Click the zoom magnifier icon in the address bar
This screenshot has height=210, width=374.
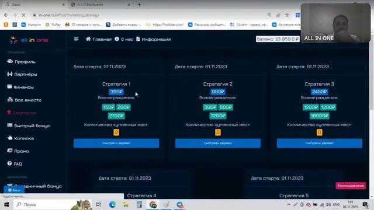pos(269,15)
